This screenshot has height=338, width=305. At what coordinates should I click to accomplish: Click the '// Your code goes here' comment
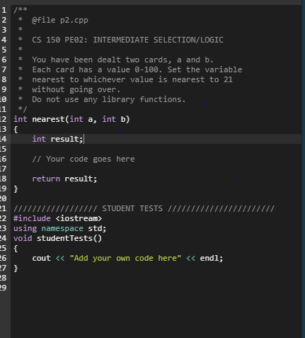[x=84, y=159]
